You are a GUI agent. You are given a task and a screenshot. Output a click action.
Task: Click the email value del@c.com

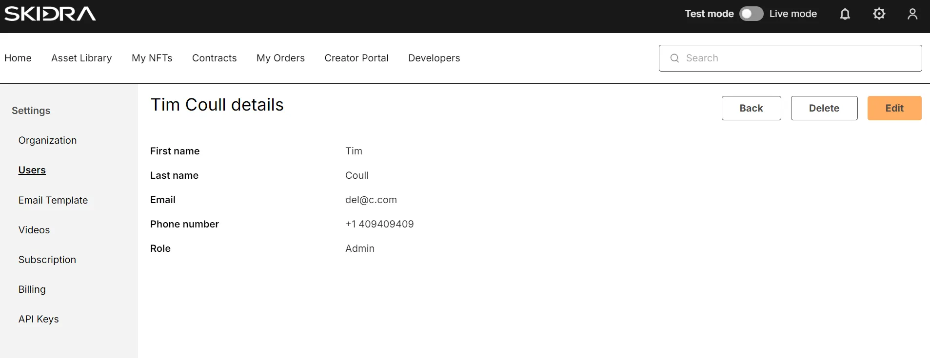click(371, 200)
